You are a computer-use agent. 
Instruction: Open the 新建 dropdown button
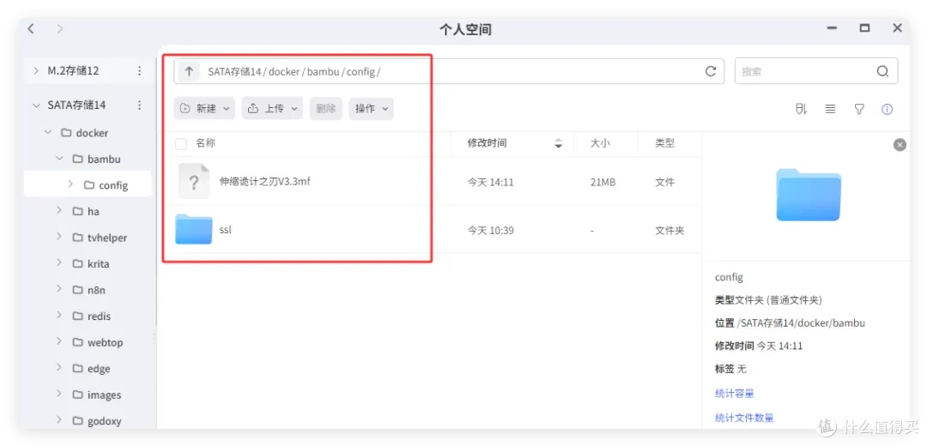tap(204, 109)
